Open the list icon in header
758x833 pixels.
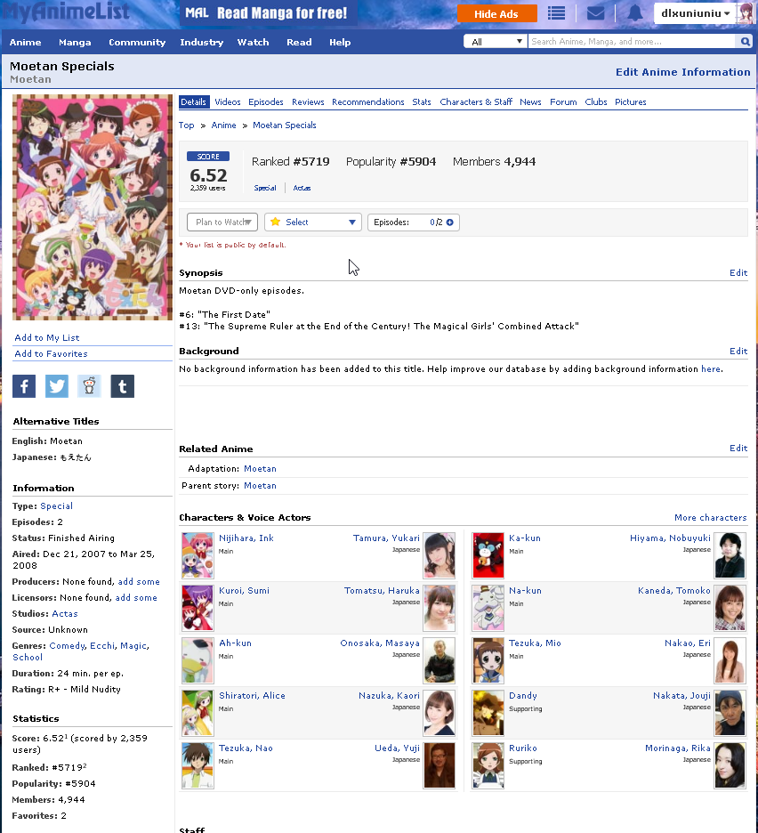[556, 13]
